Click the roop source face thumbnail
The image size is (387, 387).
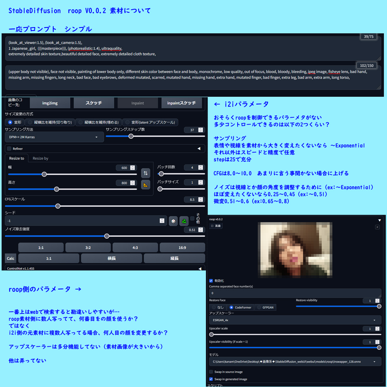click(x=295, y=250)
